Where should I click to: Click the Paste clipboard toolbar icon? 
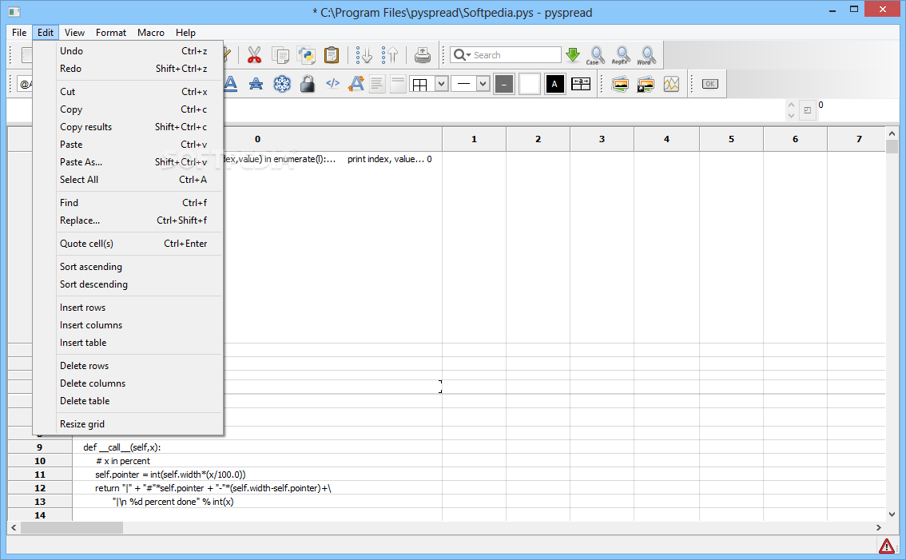pos(332,55)
